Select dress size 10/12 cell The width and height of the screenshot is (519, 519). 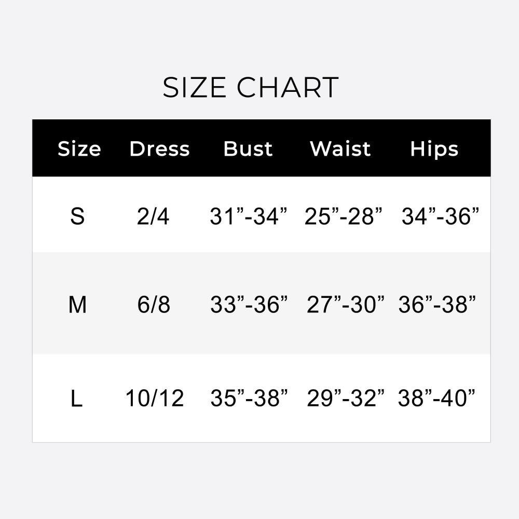[x=155, y=398]
